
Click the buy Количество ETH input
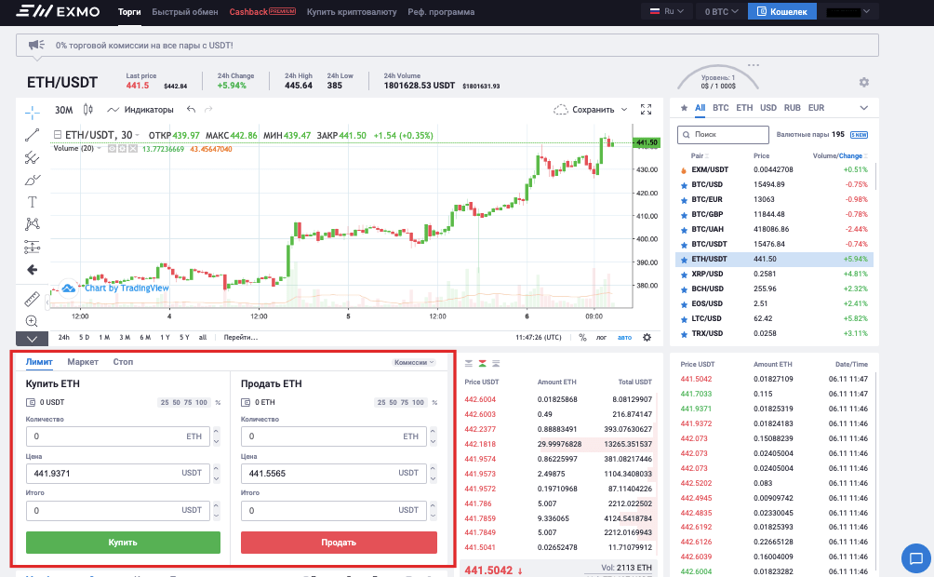pyautogui.click(x=118, y=436)
